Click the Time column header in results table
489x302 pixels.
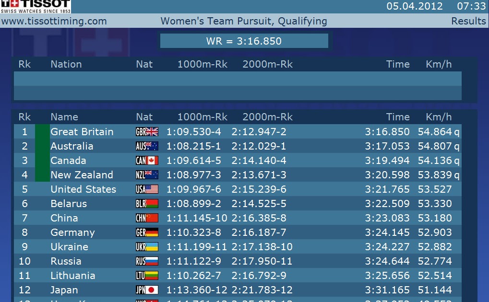tap(398, 117)
